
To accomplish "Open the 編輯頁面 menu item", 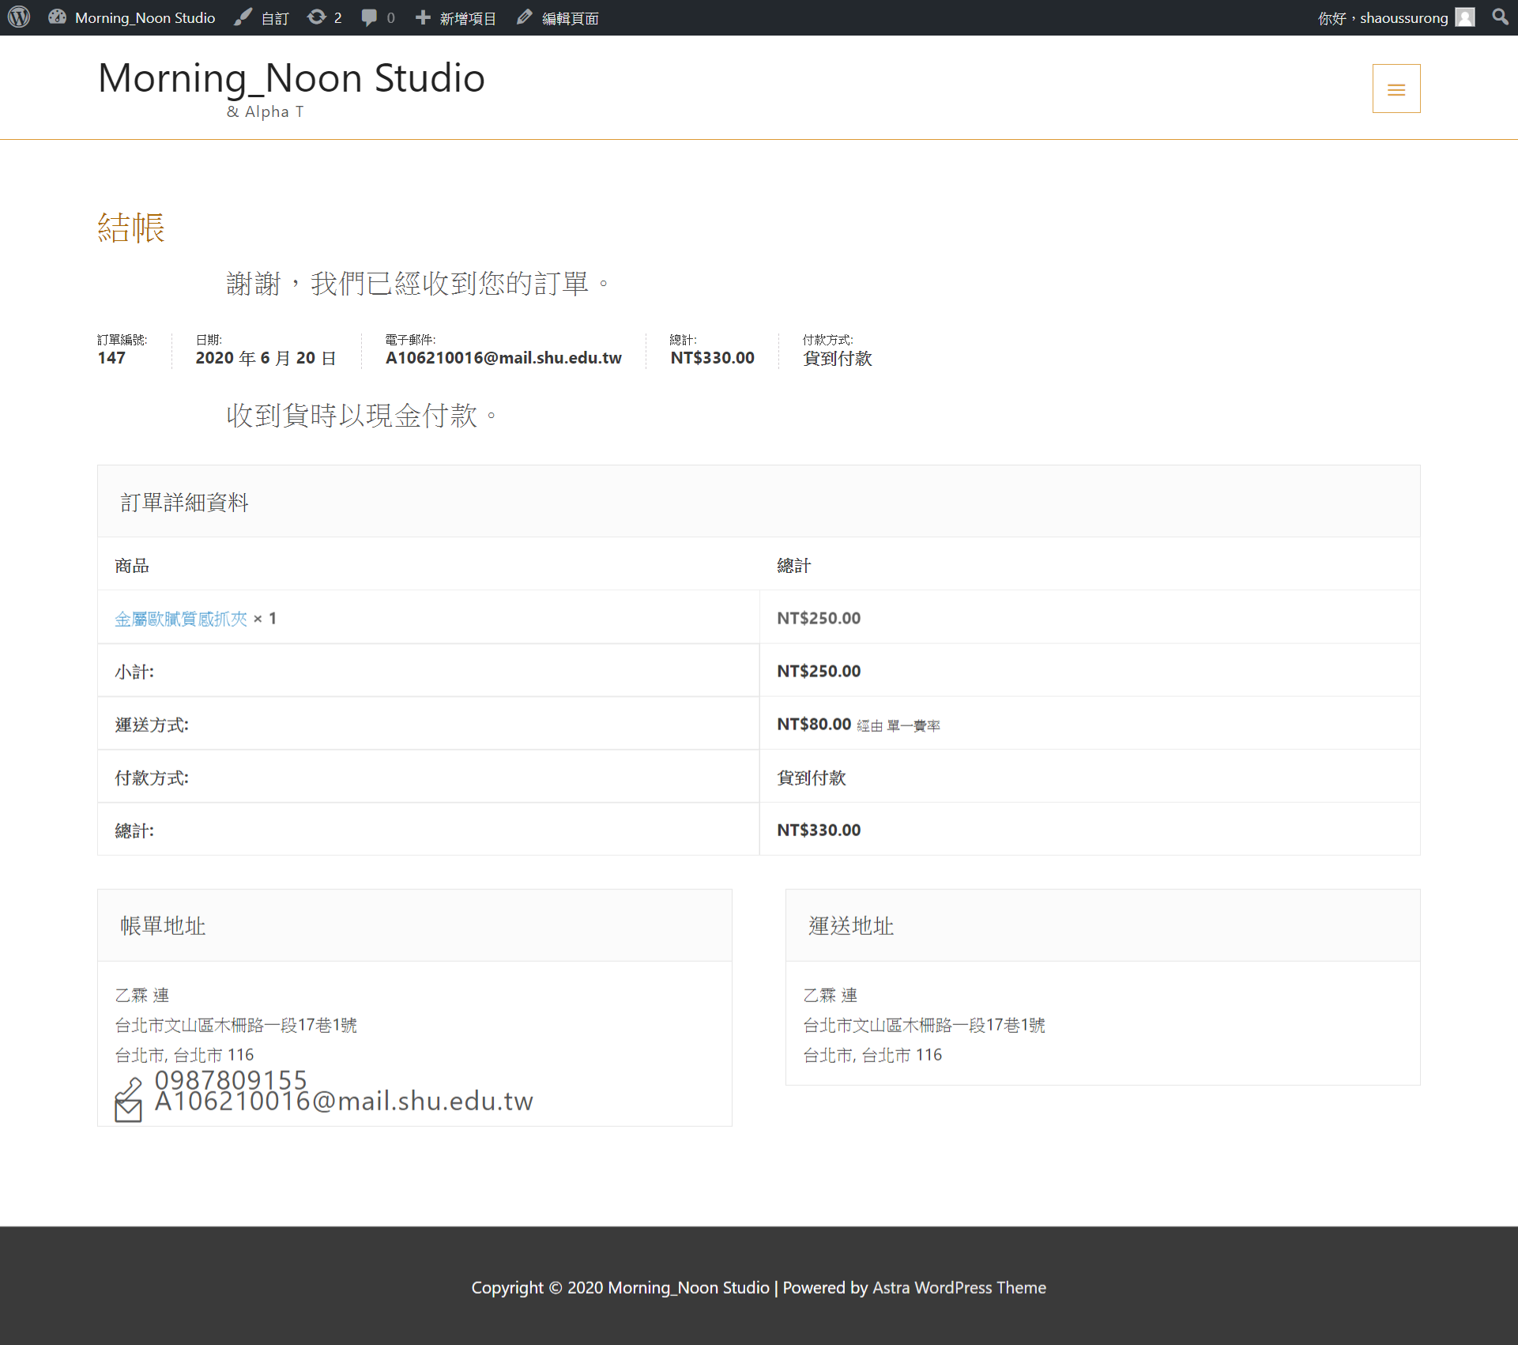I will pos(570,18).
